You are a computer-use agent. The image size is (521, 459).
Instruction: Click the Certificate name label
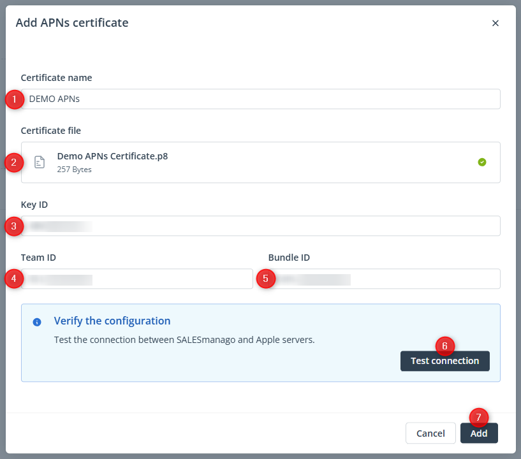click(57, 78)
